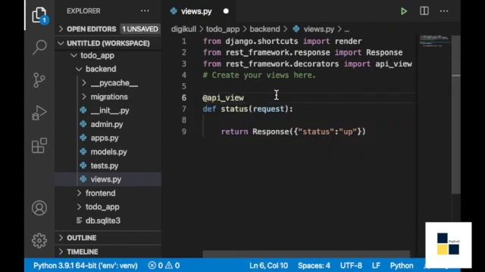Expand the nested todo_app folder
This screenshot has width=485, height=272.
(79, 206)
